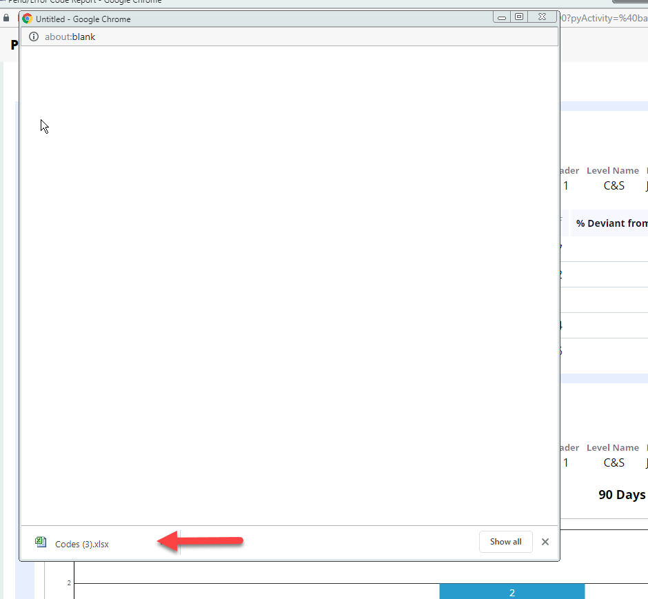648x599 pixels.
Task: Click the Show all downloads button
Action: tap(505, 542)
